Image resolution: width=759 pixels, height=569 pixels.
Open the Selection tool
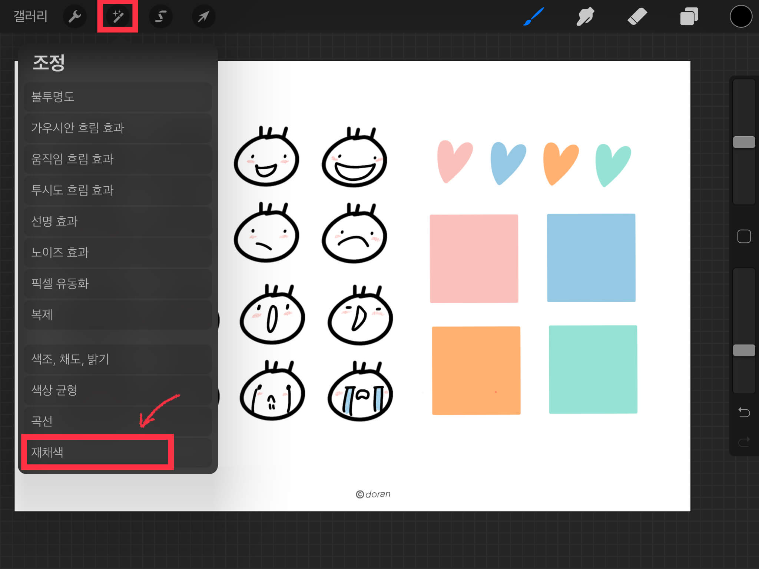[x=160, y=16]
